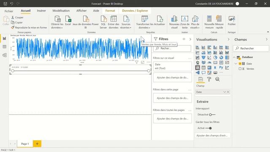This screenshot has width=270, height=152.
Task: Collapse the Filtres pane with its chevron
Action: coord(190,39)
